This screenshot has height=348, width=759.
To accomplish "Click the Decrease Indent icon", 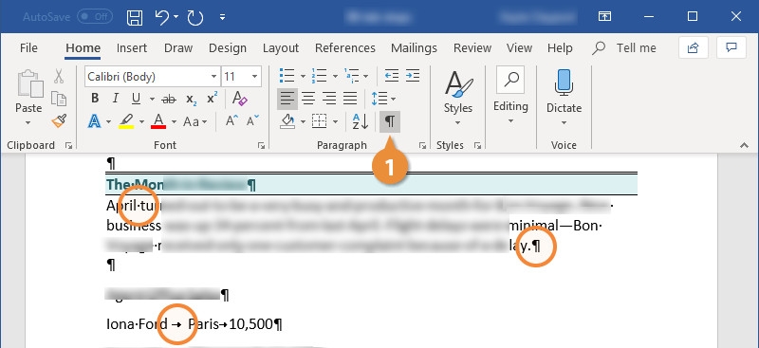I will coord(392,76).
